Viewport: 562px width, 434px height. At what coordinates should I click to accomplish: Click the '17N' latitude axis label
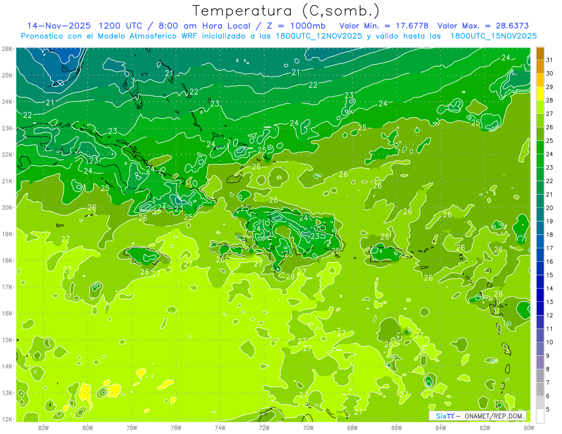(x=7, y=287)
